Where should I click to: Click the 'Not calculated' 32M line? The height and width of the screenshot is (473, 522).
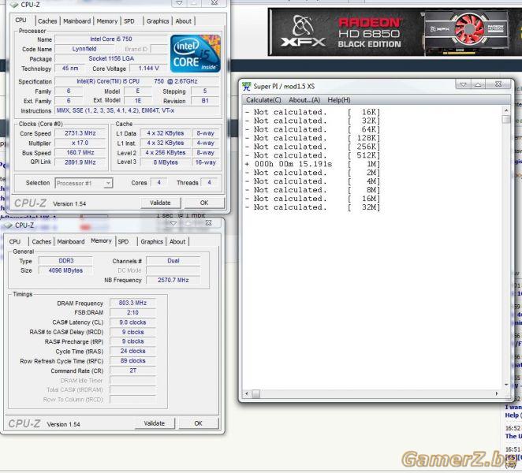[x=312, y=207]
